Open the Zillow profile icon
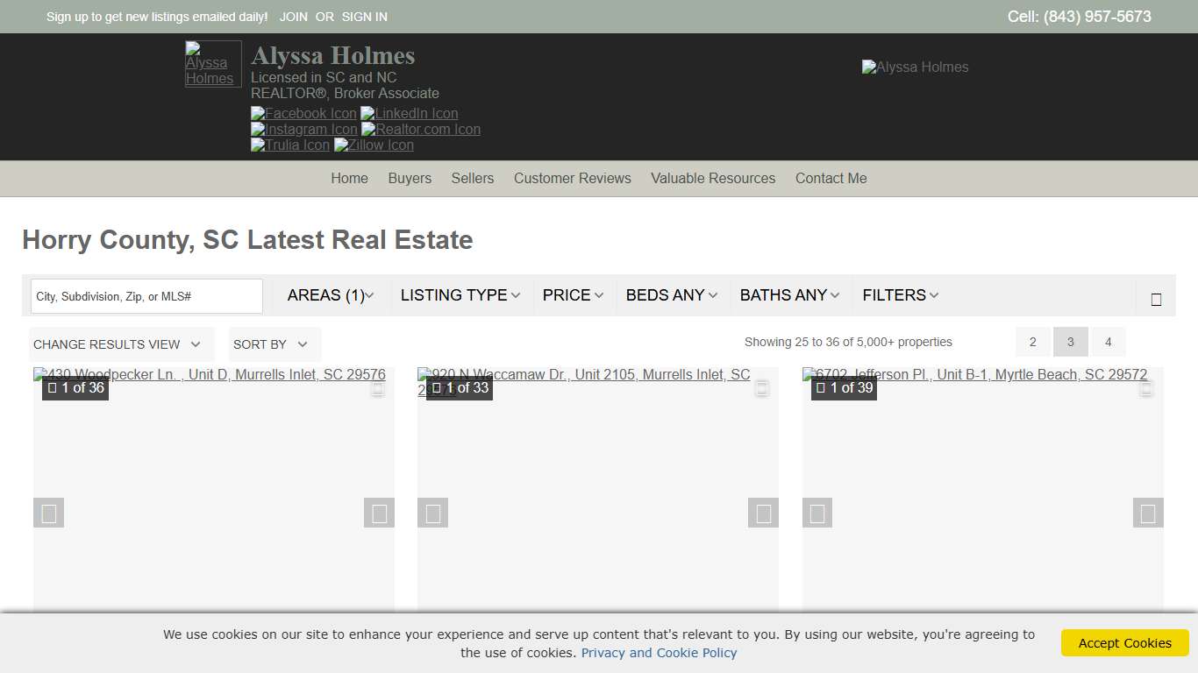Image resolution: width=1198 pixels, height=673 pixels. click(x=374, y=145)
